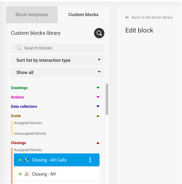Screen dimensions: 182x184
Task: Go back to the block library
Action: [152, 17]
